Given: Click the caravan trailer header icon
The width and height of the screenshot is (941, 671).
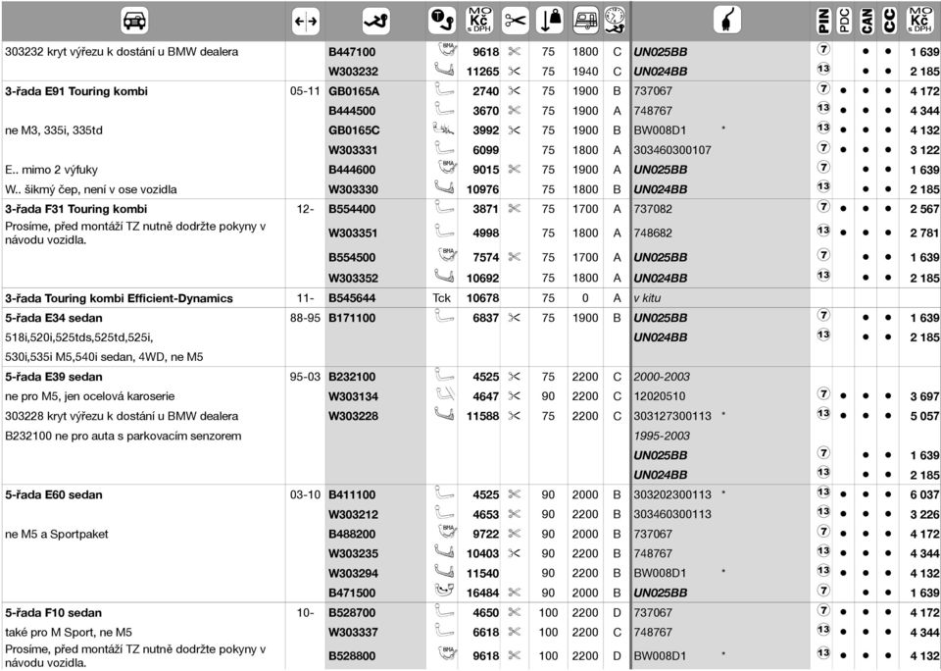Looking at the screenshot, I should click(x=586, y=21).
